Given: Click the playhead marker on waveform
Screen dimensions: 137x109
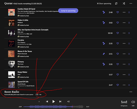Looking at the screenshot, I should pos(73,107).
